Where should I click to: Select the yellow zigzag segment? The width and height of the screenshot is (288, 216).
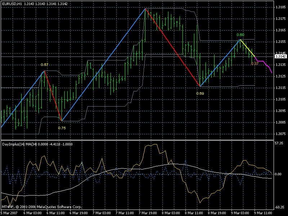pyautogui.click(x=247, y=48)
